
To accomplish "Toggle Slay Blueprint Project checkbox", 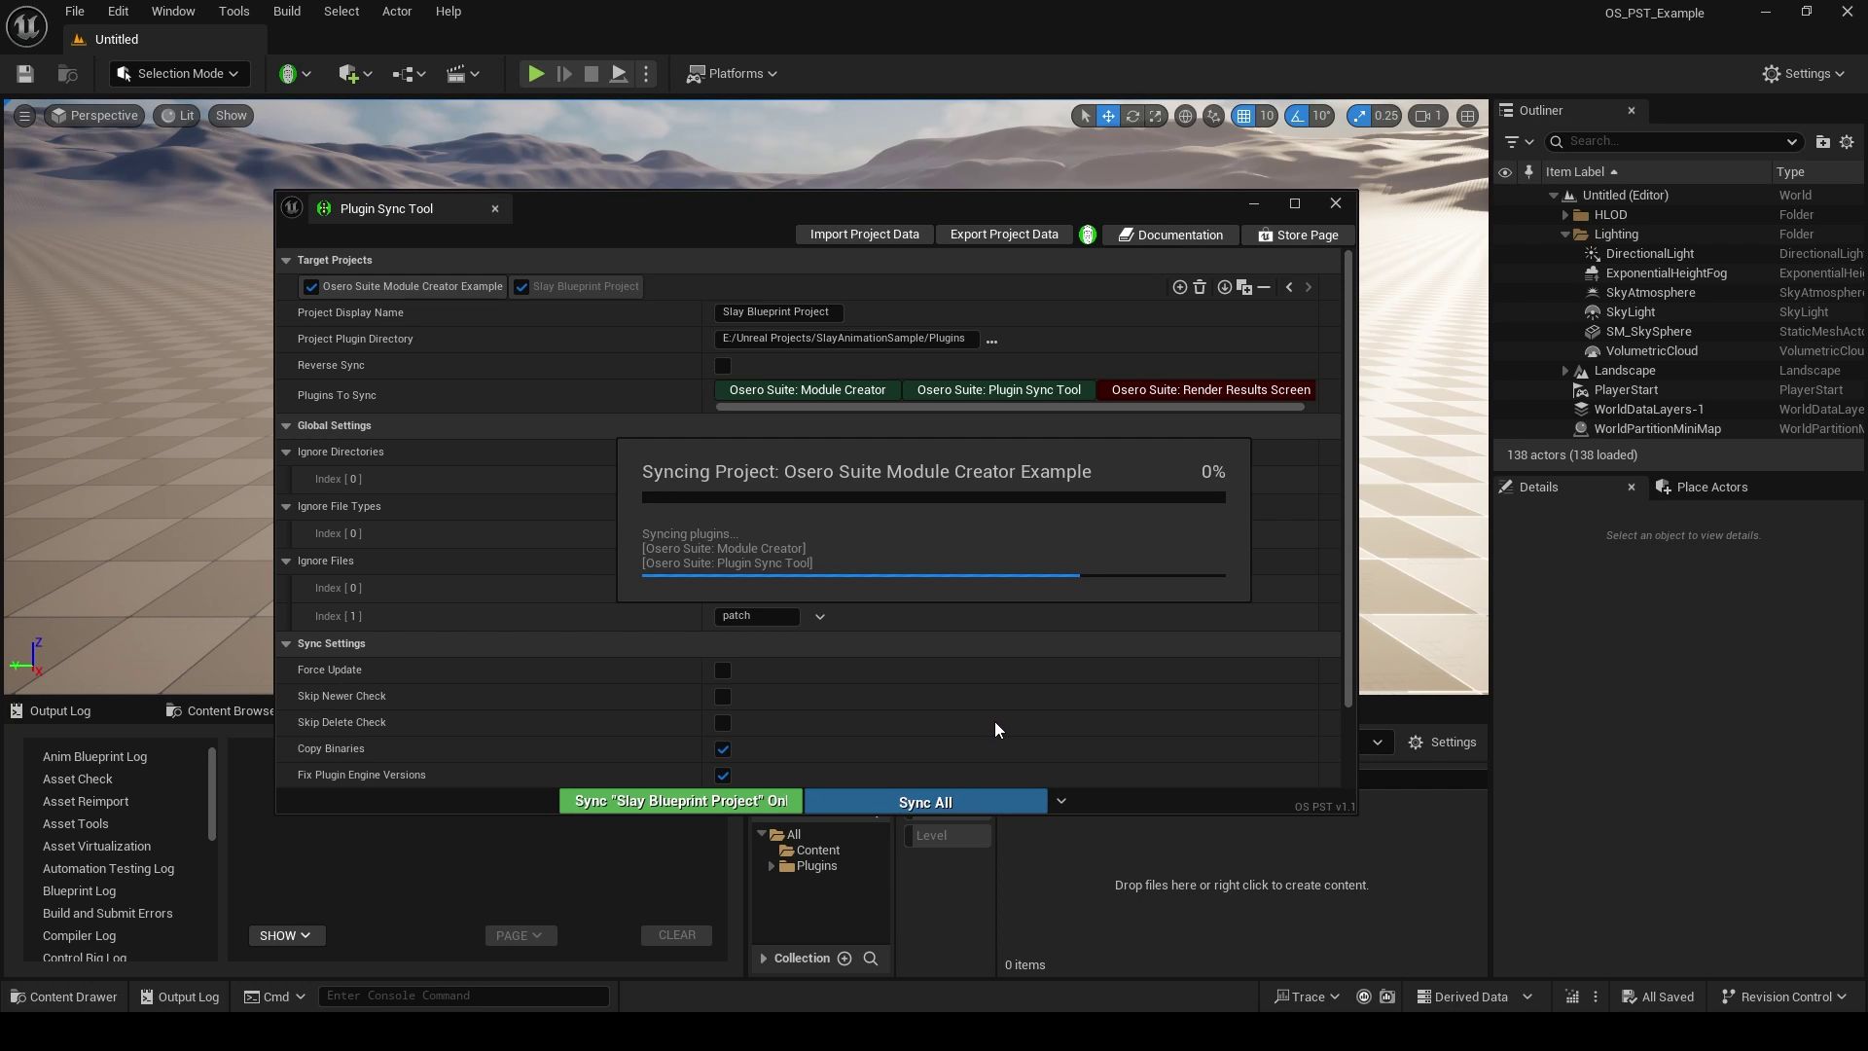I will coord(521,287).
